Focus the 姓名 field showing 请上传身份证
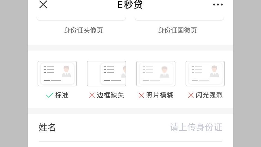The image size is (261, 147). tap(130, 127)
